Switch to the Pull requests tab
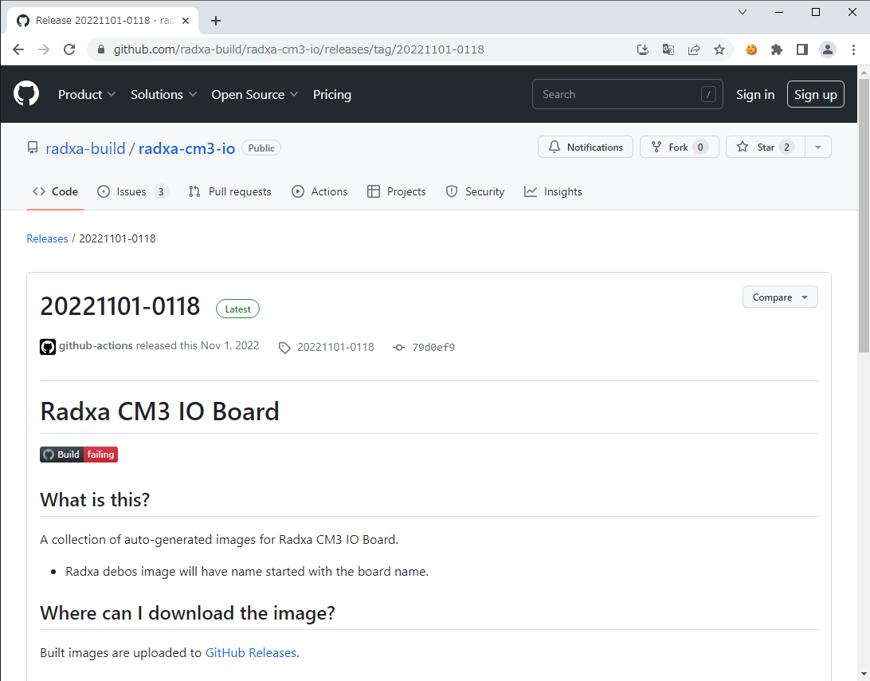The image size is (870, 681). click(229, 191)
